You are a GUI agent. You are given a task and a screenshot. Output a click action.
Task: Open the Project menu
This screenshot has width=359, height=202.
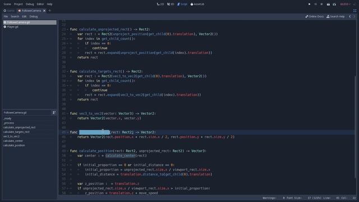coord(19,4)
